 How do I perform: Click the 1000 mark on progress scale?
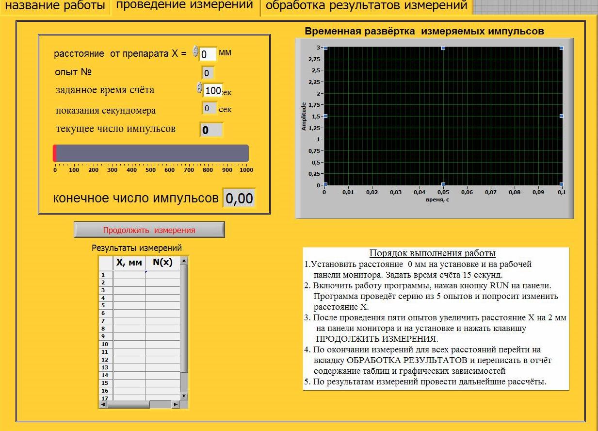click(246, 170)
